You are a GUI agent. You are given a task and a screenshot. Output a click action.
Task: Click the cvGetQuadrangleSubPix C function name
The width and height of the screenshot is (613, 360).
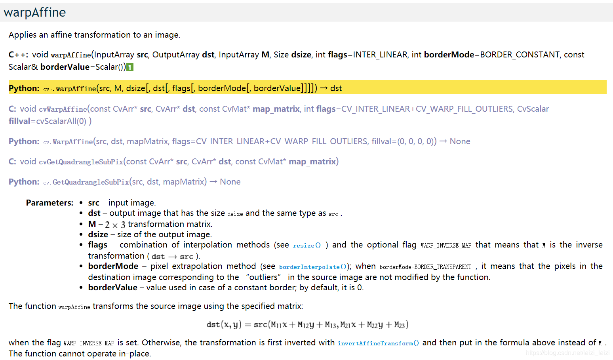coord(81,162)
